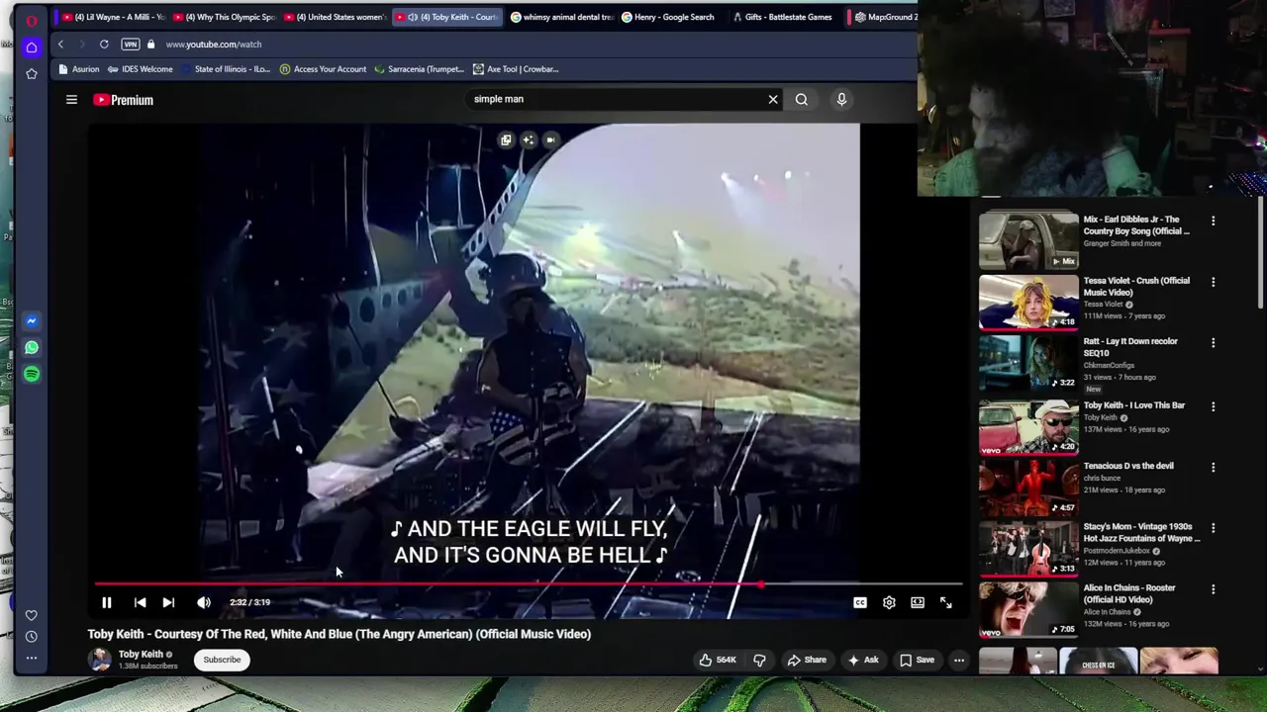Switch to United States women's tab
1267x712 pixels.
336,17
